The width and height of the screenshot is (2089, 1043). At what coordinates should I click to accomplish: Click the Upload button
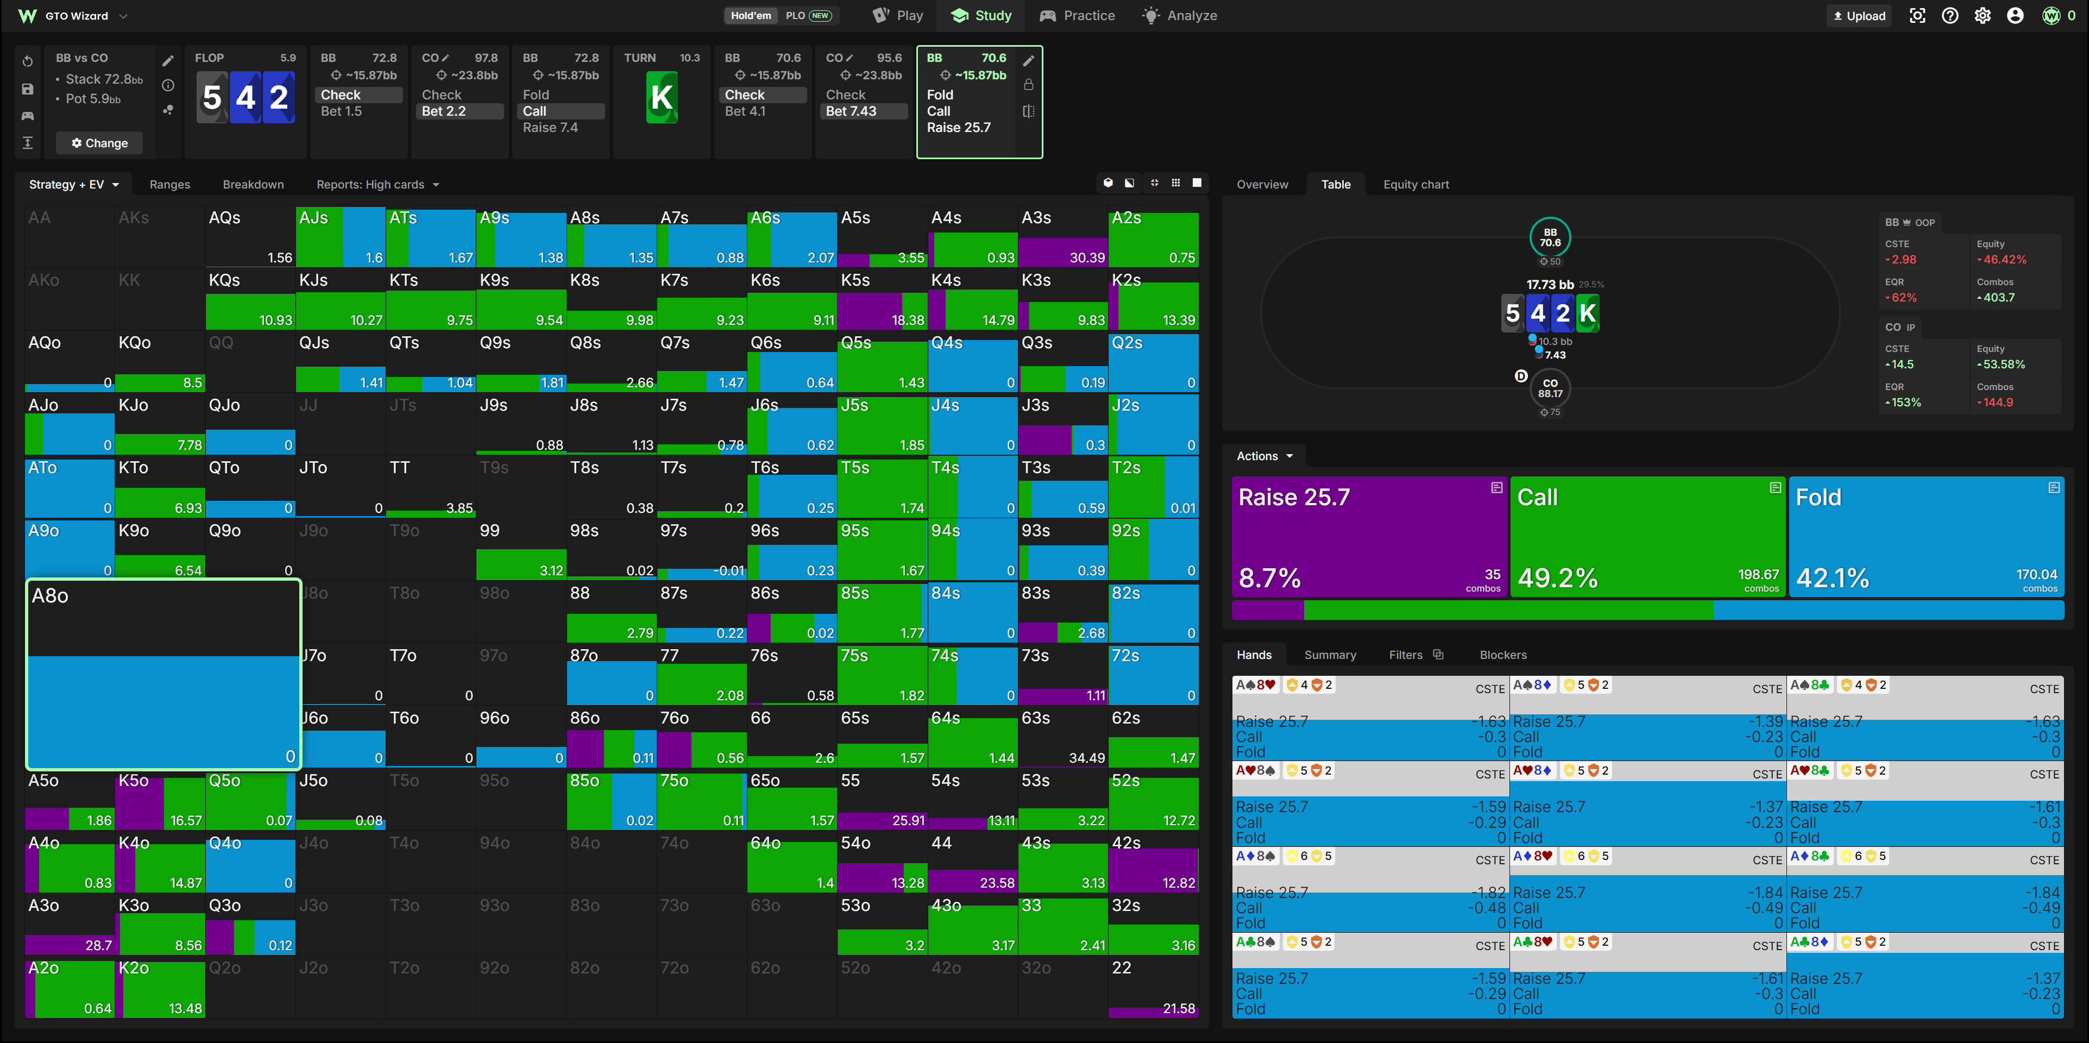tap(1859, 15)
